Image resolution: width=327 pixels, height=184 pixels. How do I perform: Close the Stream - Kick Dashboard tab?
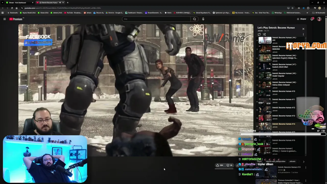point(32,3)
